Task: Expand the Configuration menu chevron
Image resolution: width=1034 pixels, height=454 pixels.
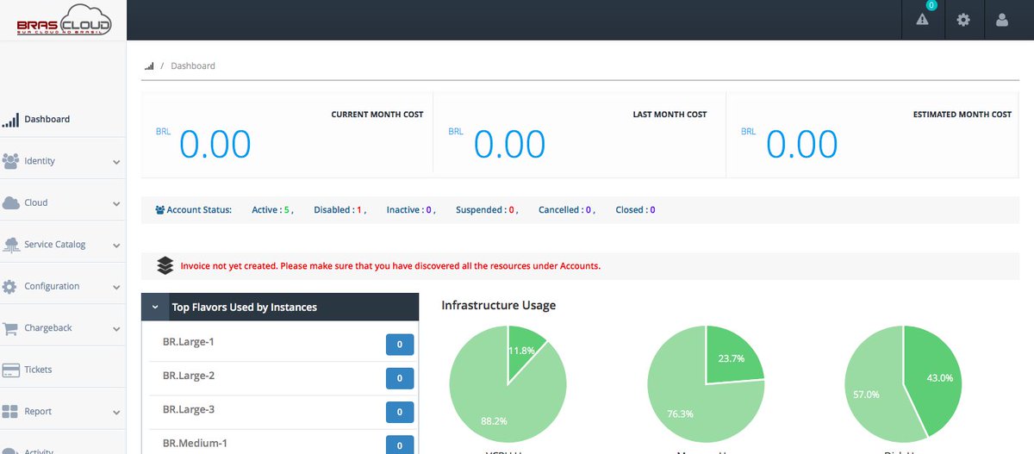Action: [116, 288]
